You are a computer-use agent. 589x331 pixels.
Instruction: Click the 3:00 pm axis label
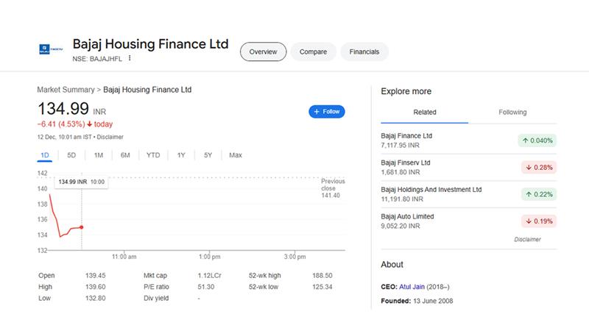click(x=295, y=257)
